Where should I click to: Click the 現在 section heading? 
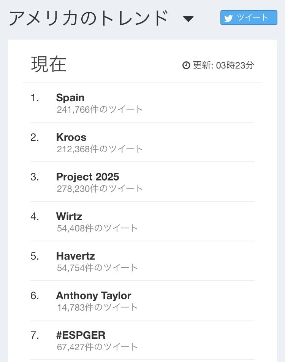(x=49, y=64)
